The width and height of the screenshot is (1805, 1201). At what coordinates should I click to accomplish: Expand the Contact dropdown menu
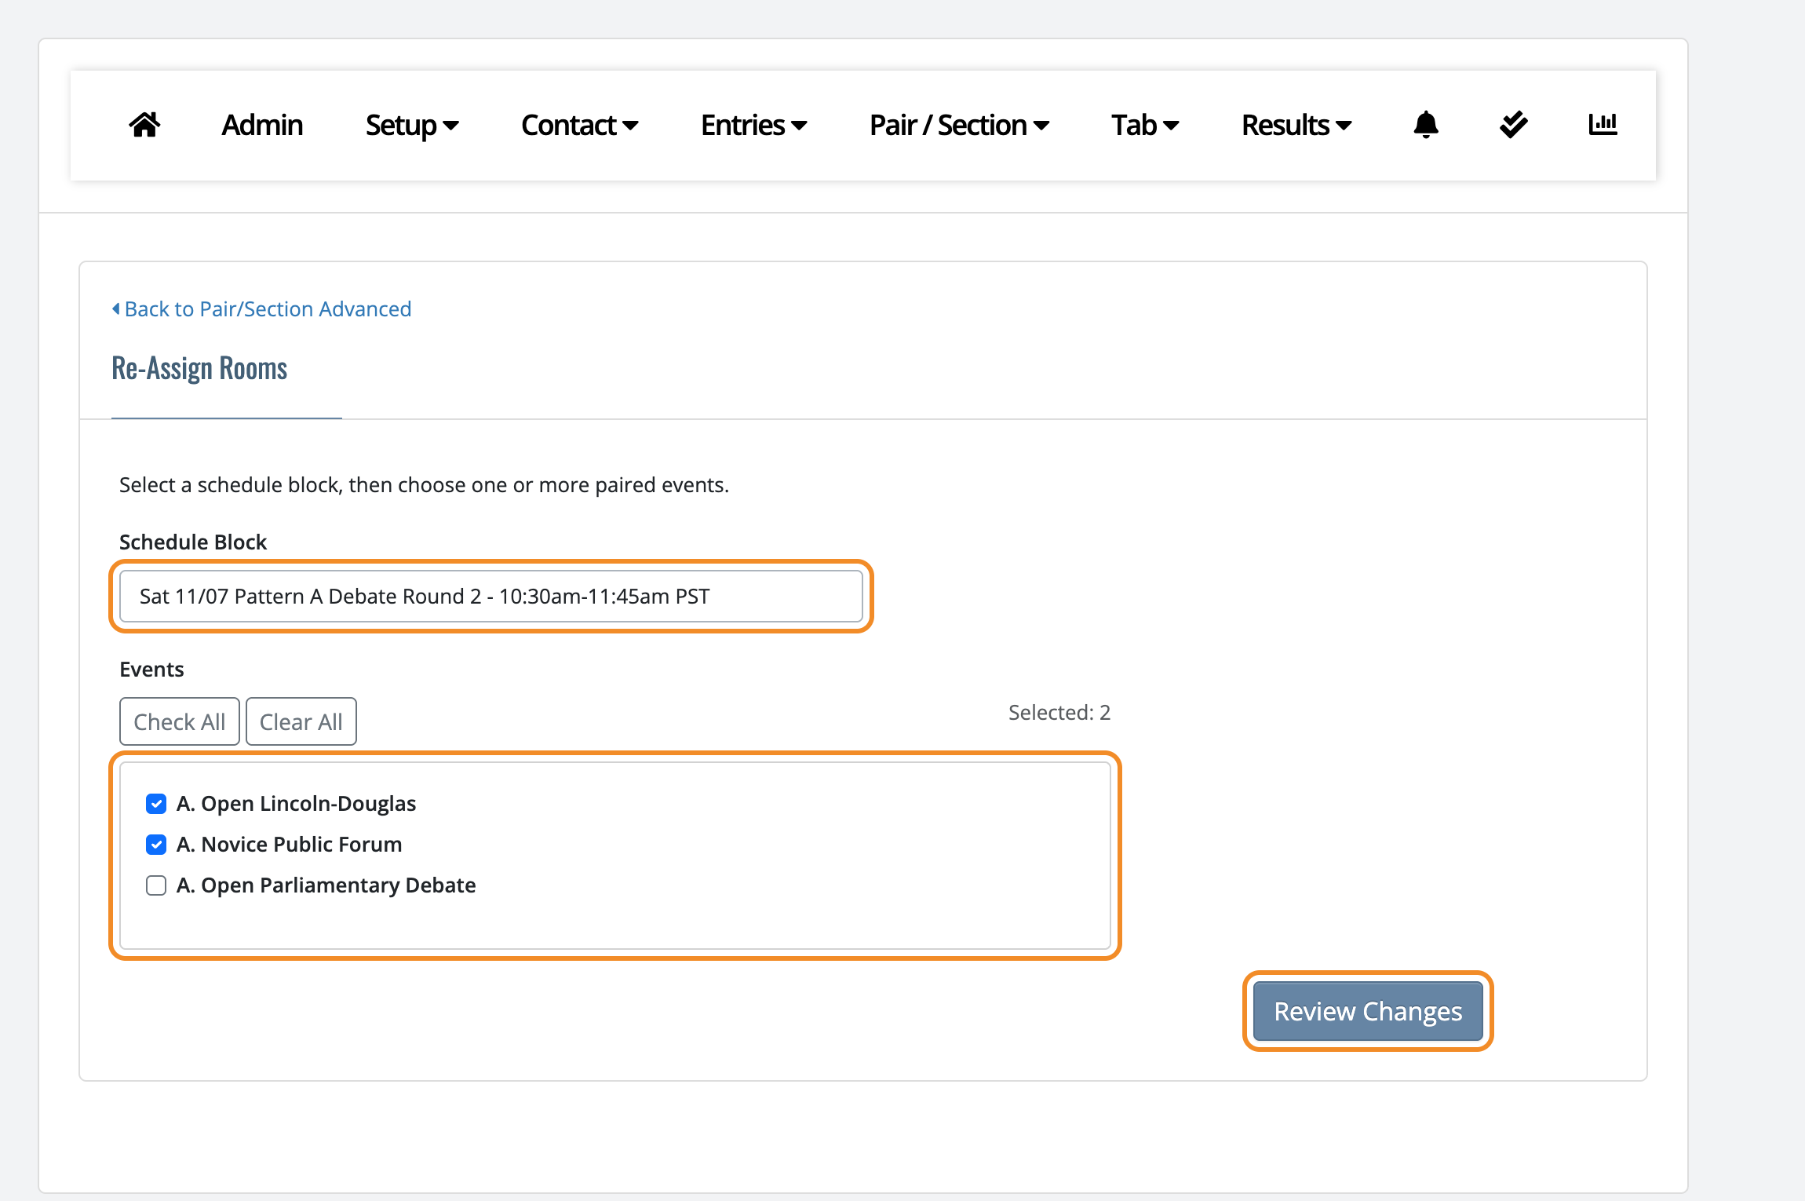click(579, 125)
